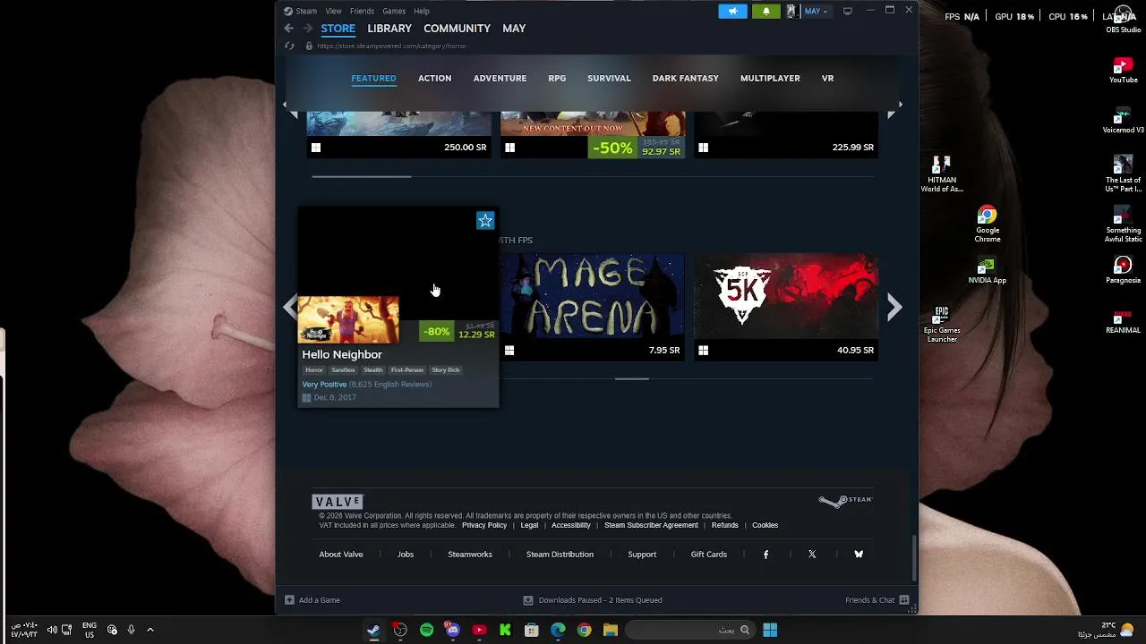Open the Friends menu
Image resolution: width=1146 pixels, height=644 pixels.
(x=362, y=11)
